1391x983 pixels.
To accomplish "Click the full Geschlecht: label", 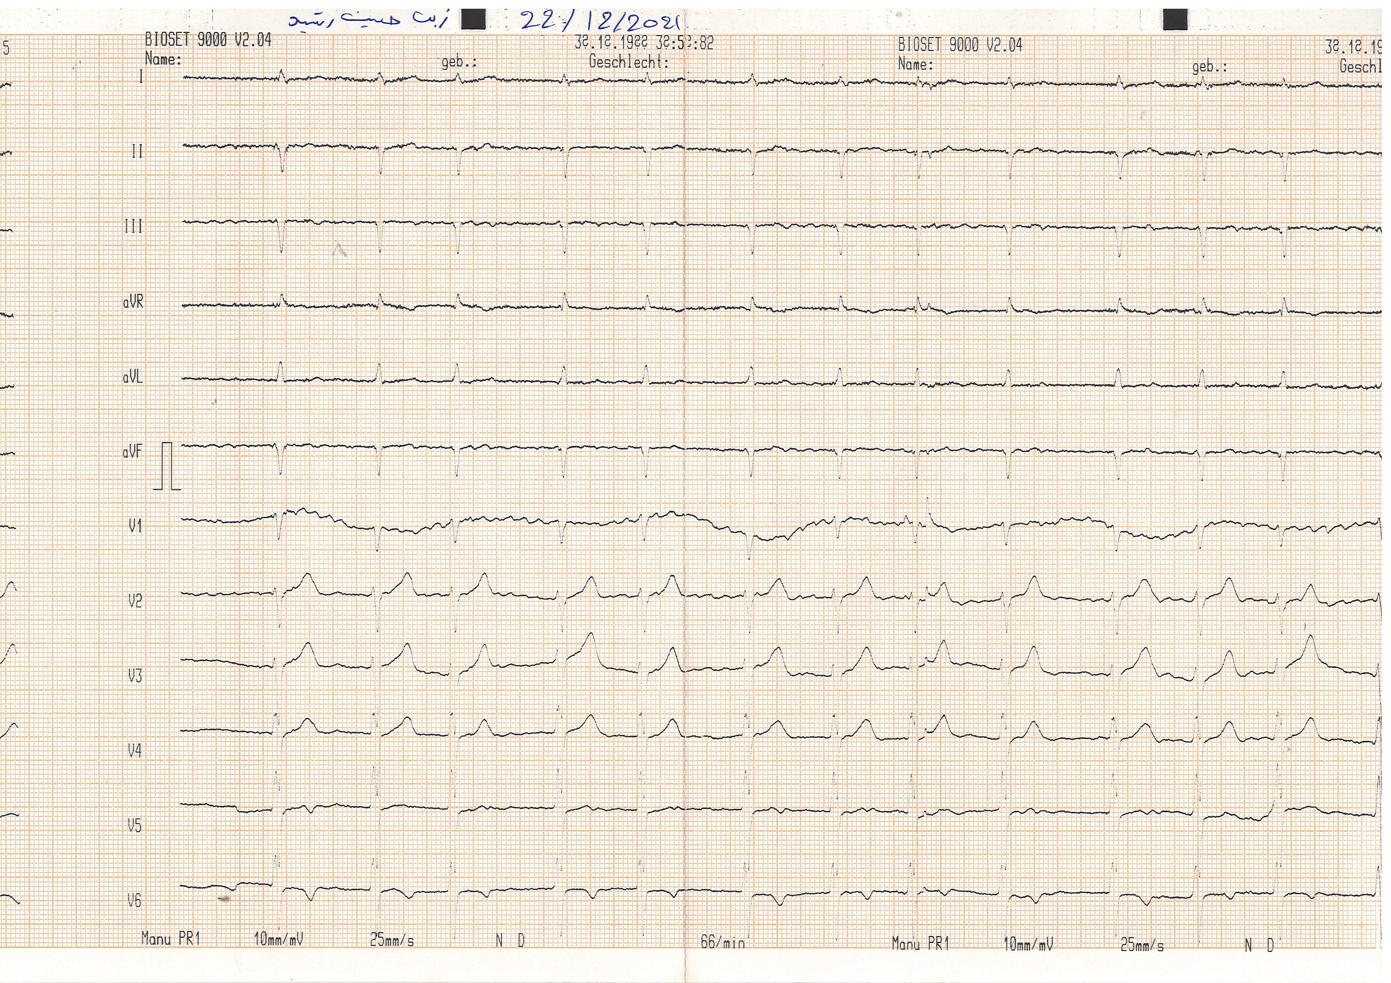I will [x=629, y=62].
